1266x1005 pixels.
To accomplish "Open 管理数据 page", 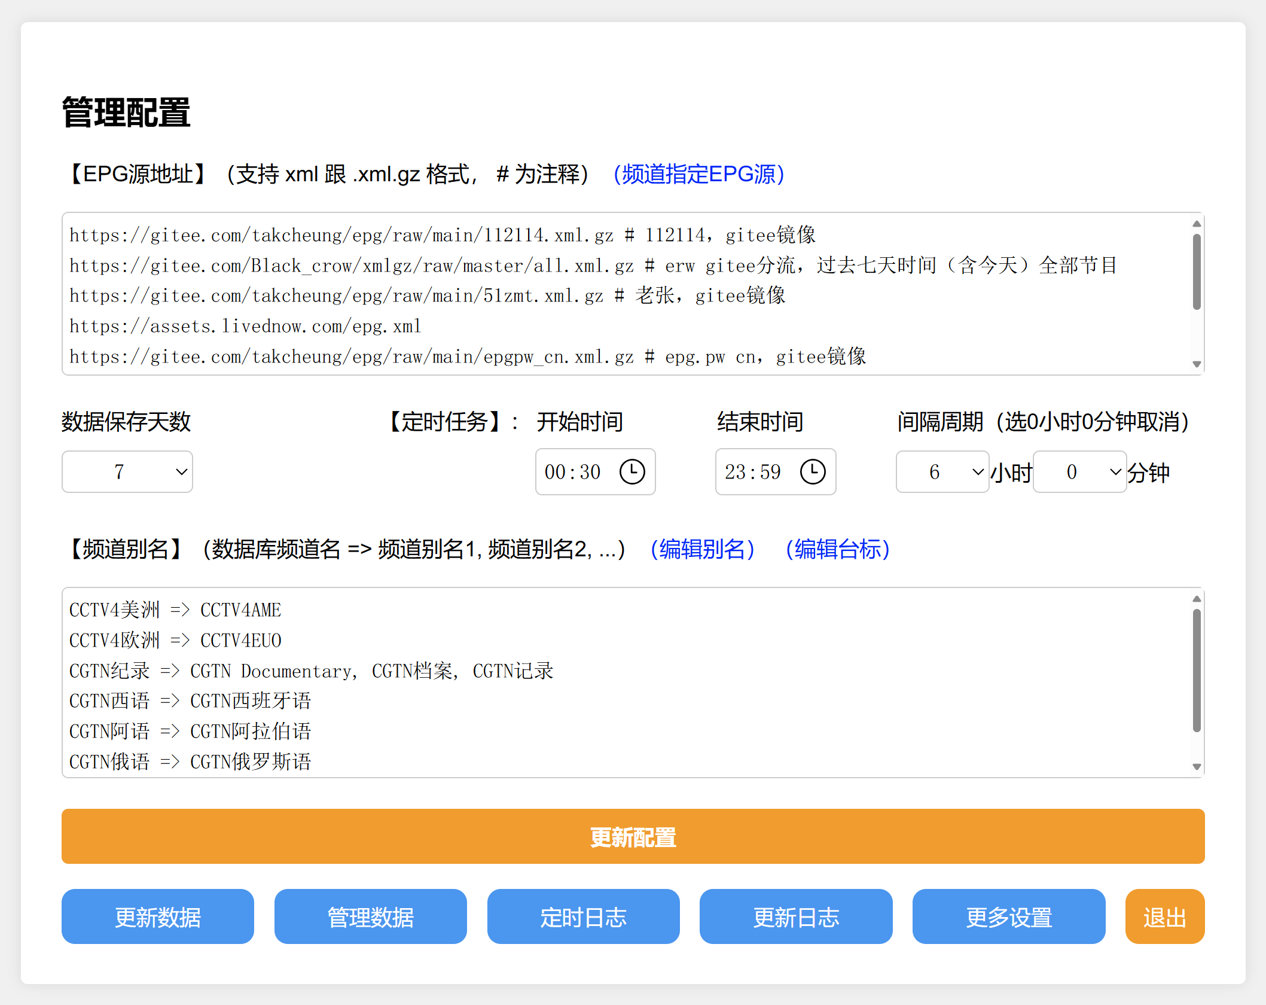I will (371, 916).
